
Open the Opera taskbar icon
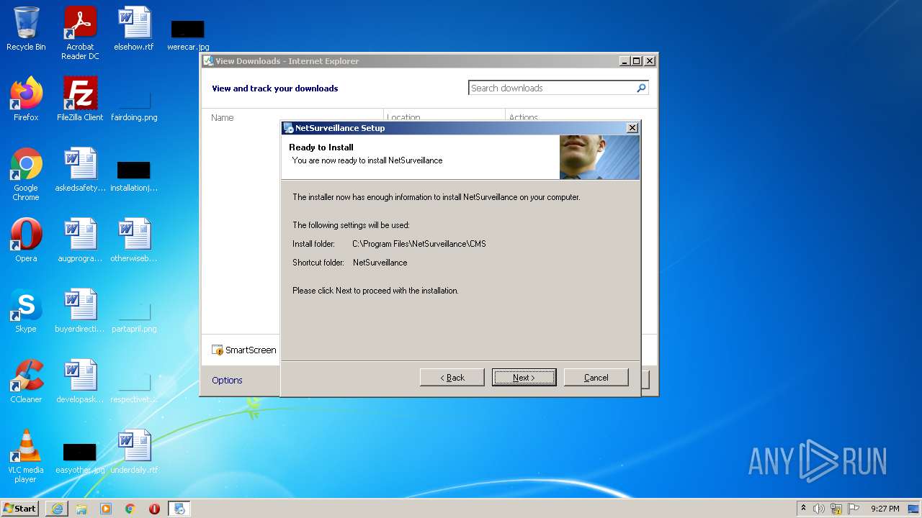click(x=154, y=509)
